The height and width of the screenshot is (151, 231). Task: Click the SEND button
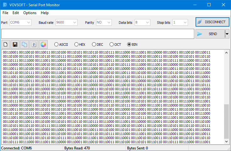tap(210, 34)
